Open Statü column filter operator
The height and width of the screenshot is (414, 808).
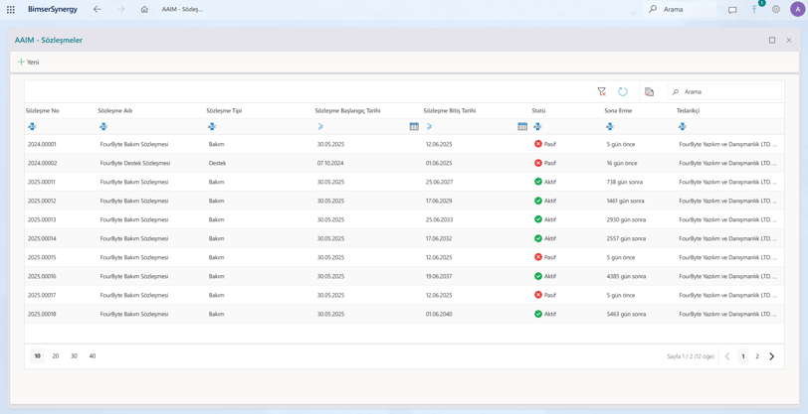[537, 126]
